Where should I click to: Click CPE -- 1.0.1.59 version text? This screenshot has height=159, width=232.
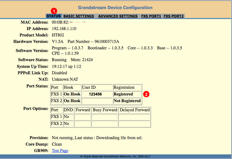pos(65,53)
